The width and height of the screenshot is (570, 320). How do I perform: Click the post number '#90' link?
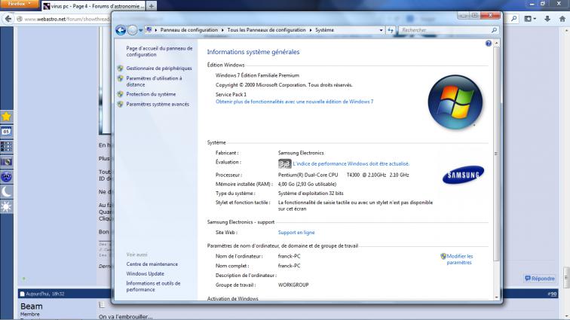(552, 294)
